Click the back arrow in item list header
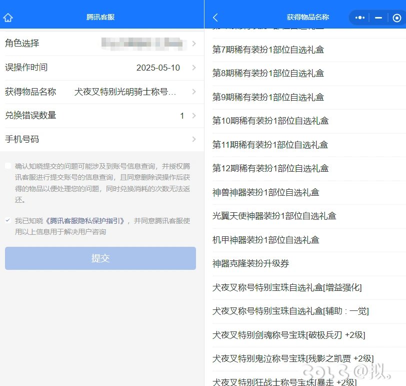The height and width of the screenshot is (386, 406). pyautogui.click(x=215, y=18)
